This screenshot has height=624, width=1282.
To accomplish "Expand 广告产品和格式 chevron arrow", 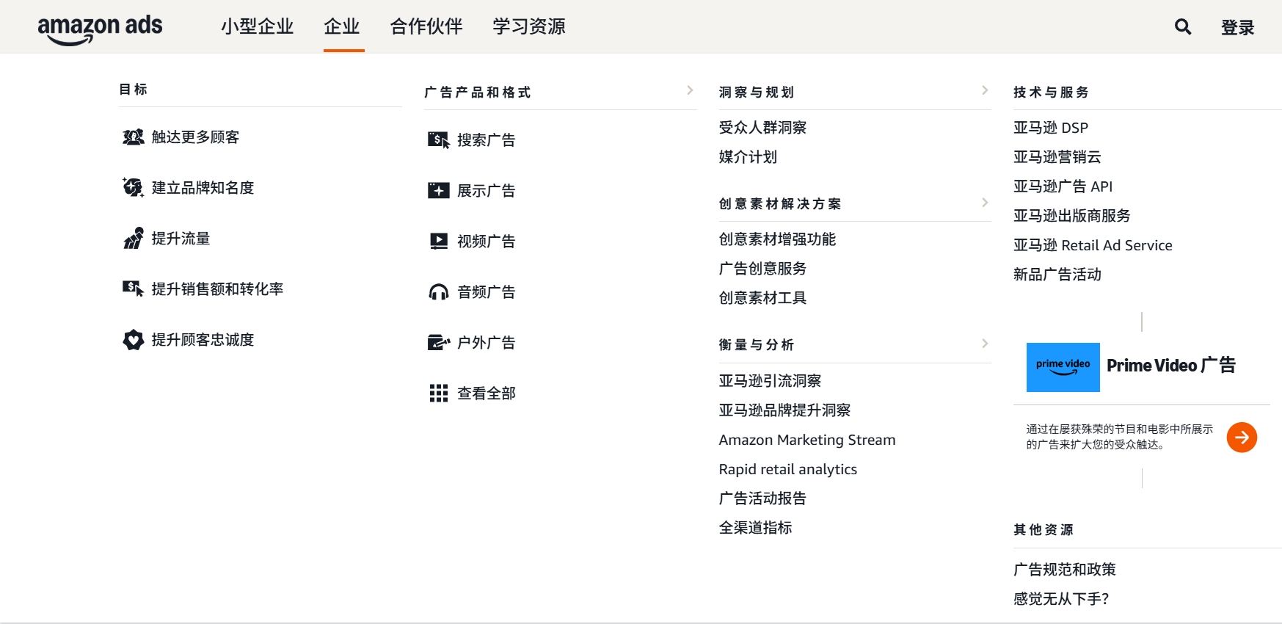I will [x=690, y=90].
